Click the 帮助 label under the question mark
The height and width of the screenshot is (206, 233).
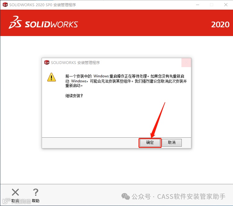point(36,201)
